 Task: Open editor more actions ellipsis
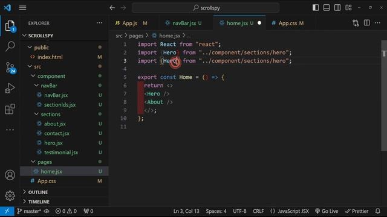(377, 23)
